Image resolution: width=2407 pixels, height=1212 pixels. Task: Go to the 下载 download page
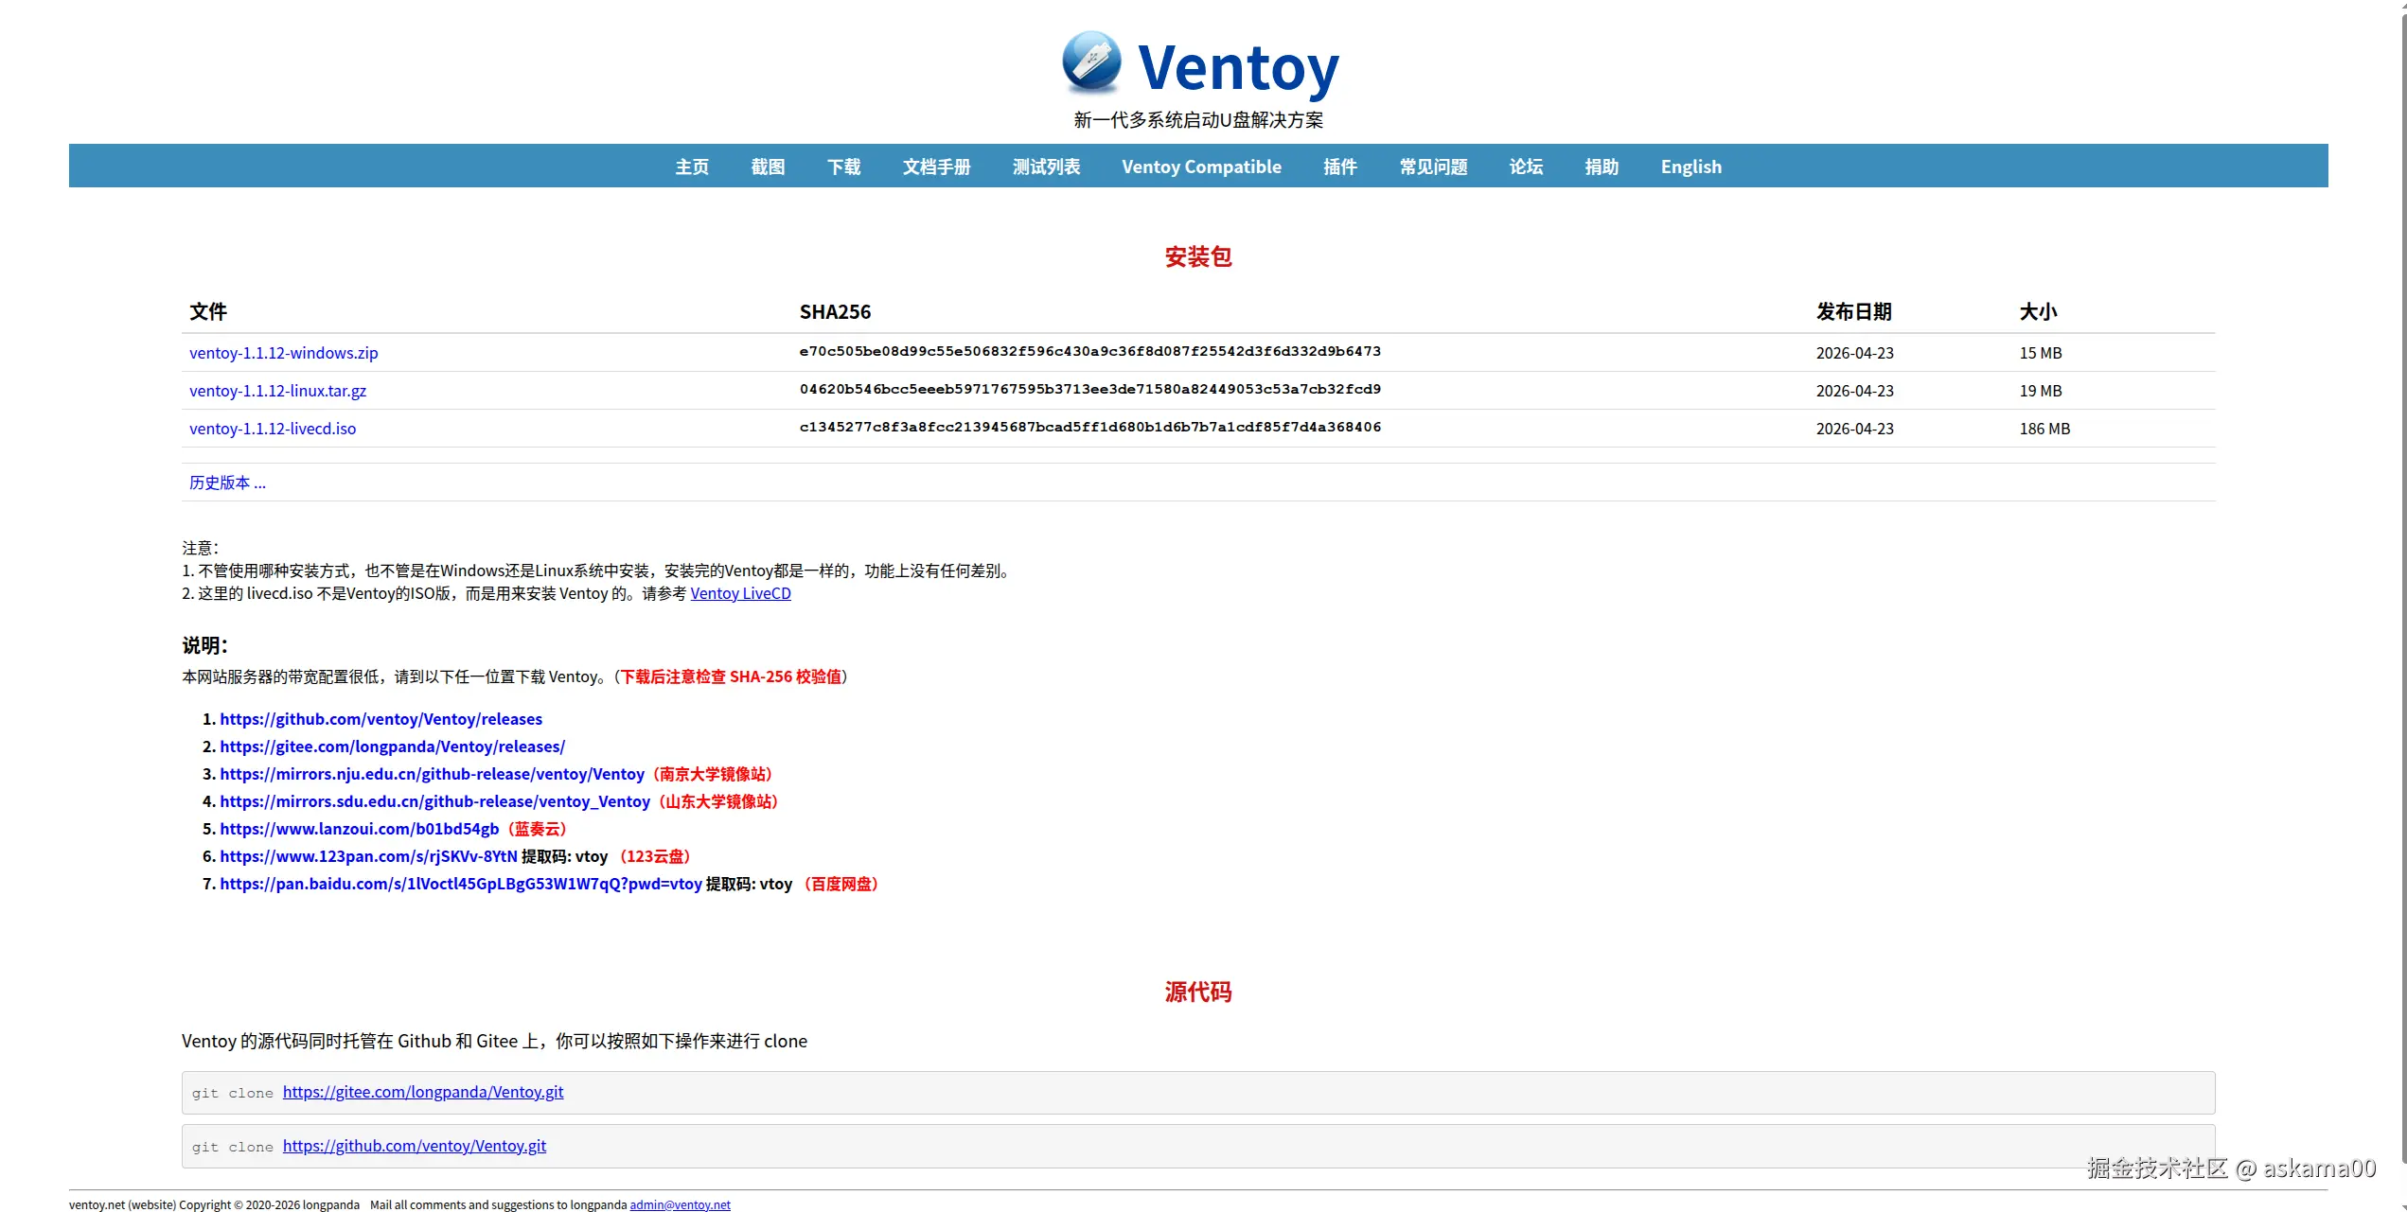843,167
